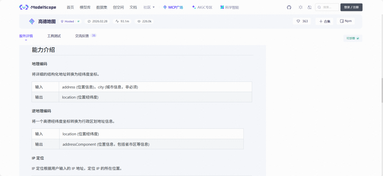Click the 地理编码 subheading
The image size is (383, 176).
coord(39,64)
